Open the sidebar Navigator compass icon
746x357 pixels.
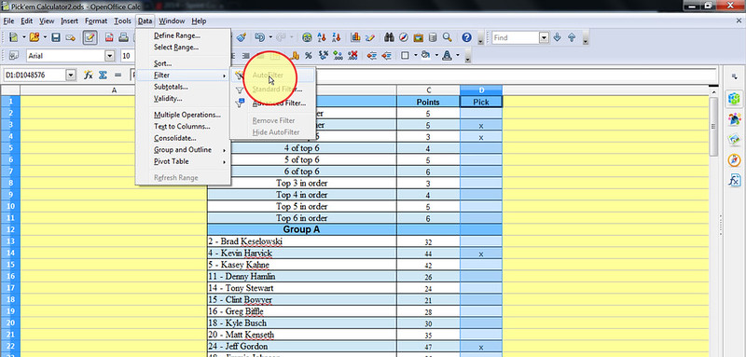(734, 160)
